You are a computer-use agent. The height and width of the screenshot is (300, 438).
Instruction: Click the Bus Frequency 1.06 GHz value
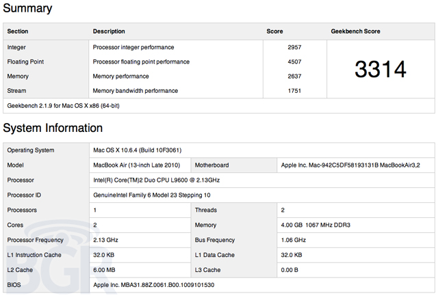point(294,240)
